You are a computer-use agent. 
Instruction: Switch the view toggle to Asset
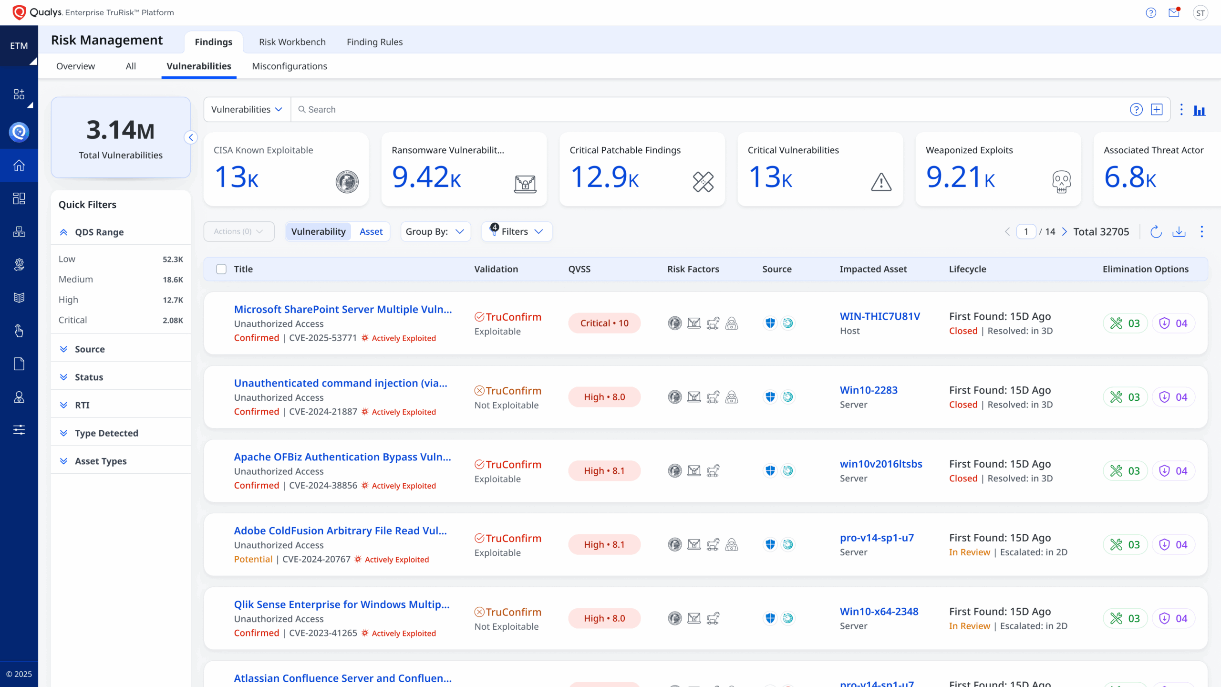click(371, 231)
